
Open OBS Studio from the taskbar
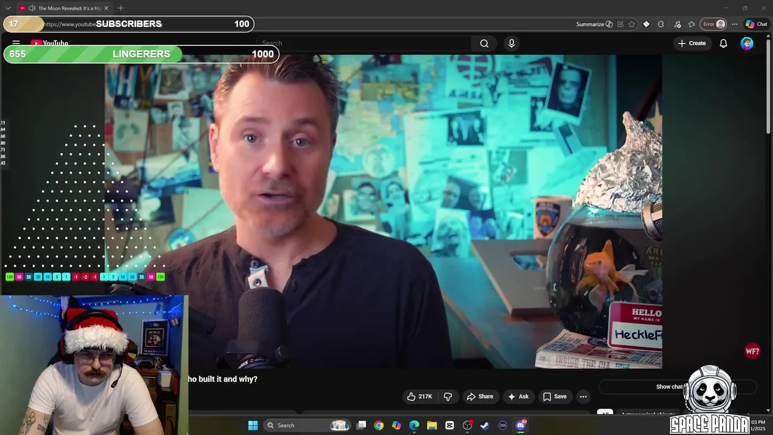tap(467, 425)
